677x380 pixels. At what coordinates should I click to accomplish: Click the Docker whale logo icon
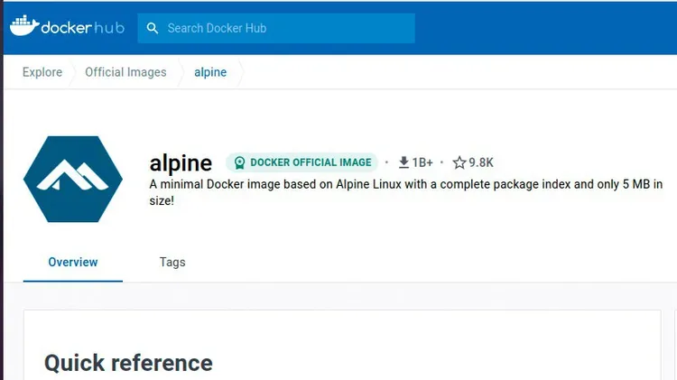click(x=24, y=26)
